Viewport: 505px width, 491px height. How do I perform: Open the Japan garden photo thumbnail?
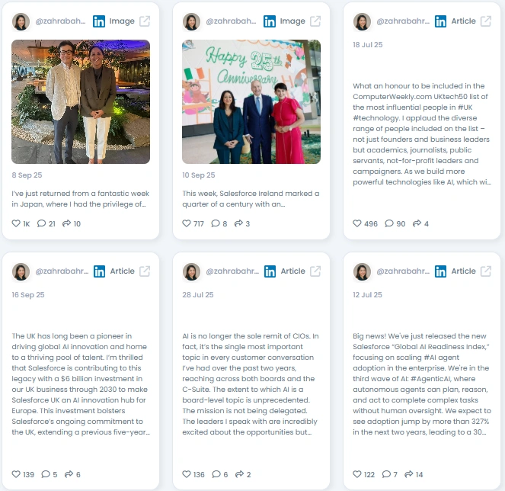(81, 102)
